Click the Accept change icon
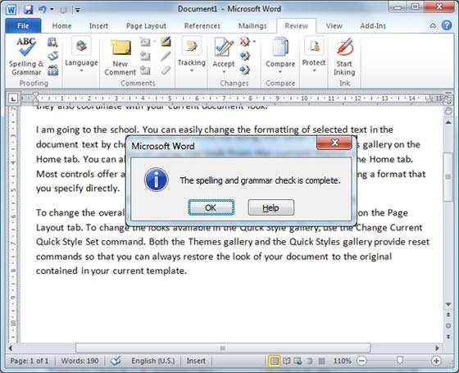Image resolution: width=459 pixels, height=373 pixels. point(224,48)
